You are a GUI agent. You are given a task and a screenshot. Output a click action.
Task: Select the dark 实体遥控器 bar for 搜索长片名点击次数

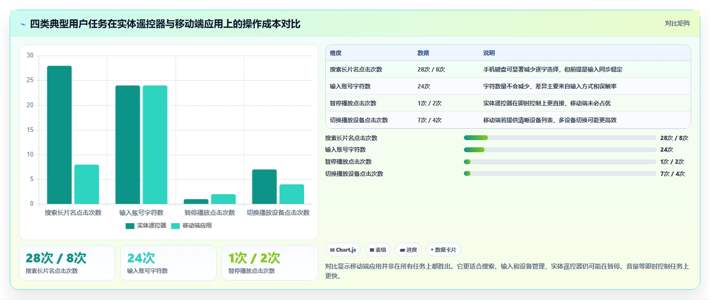[59, 135]
